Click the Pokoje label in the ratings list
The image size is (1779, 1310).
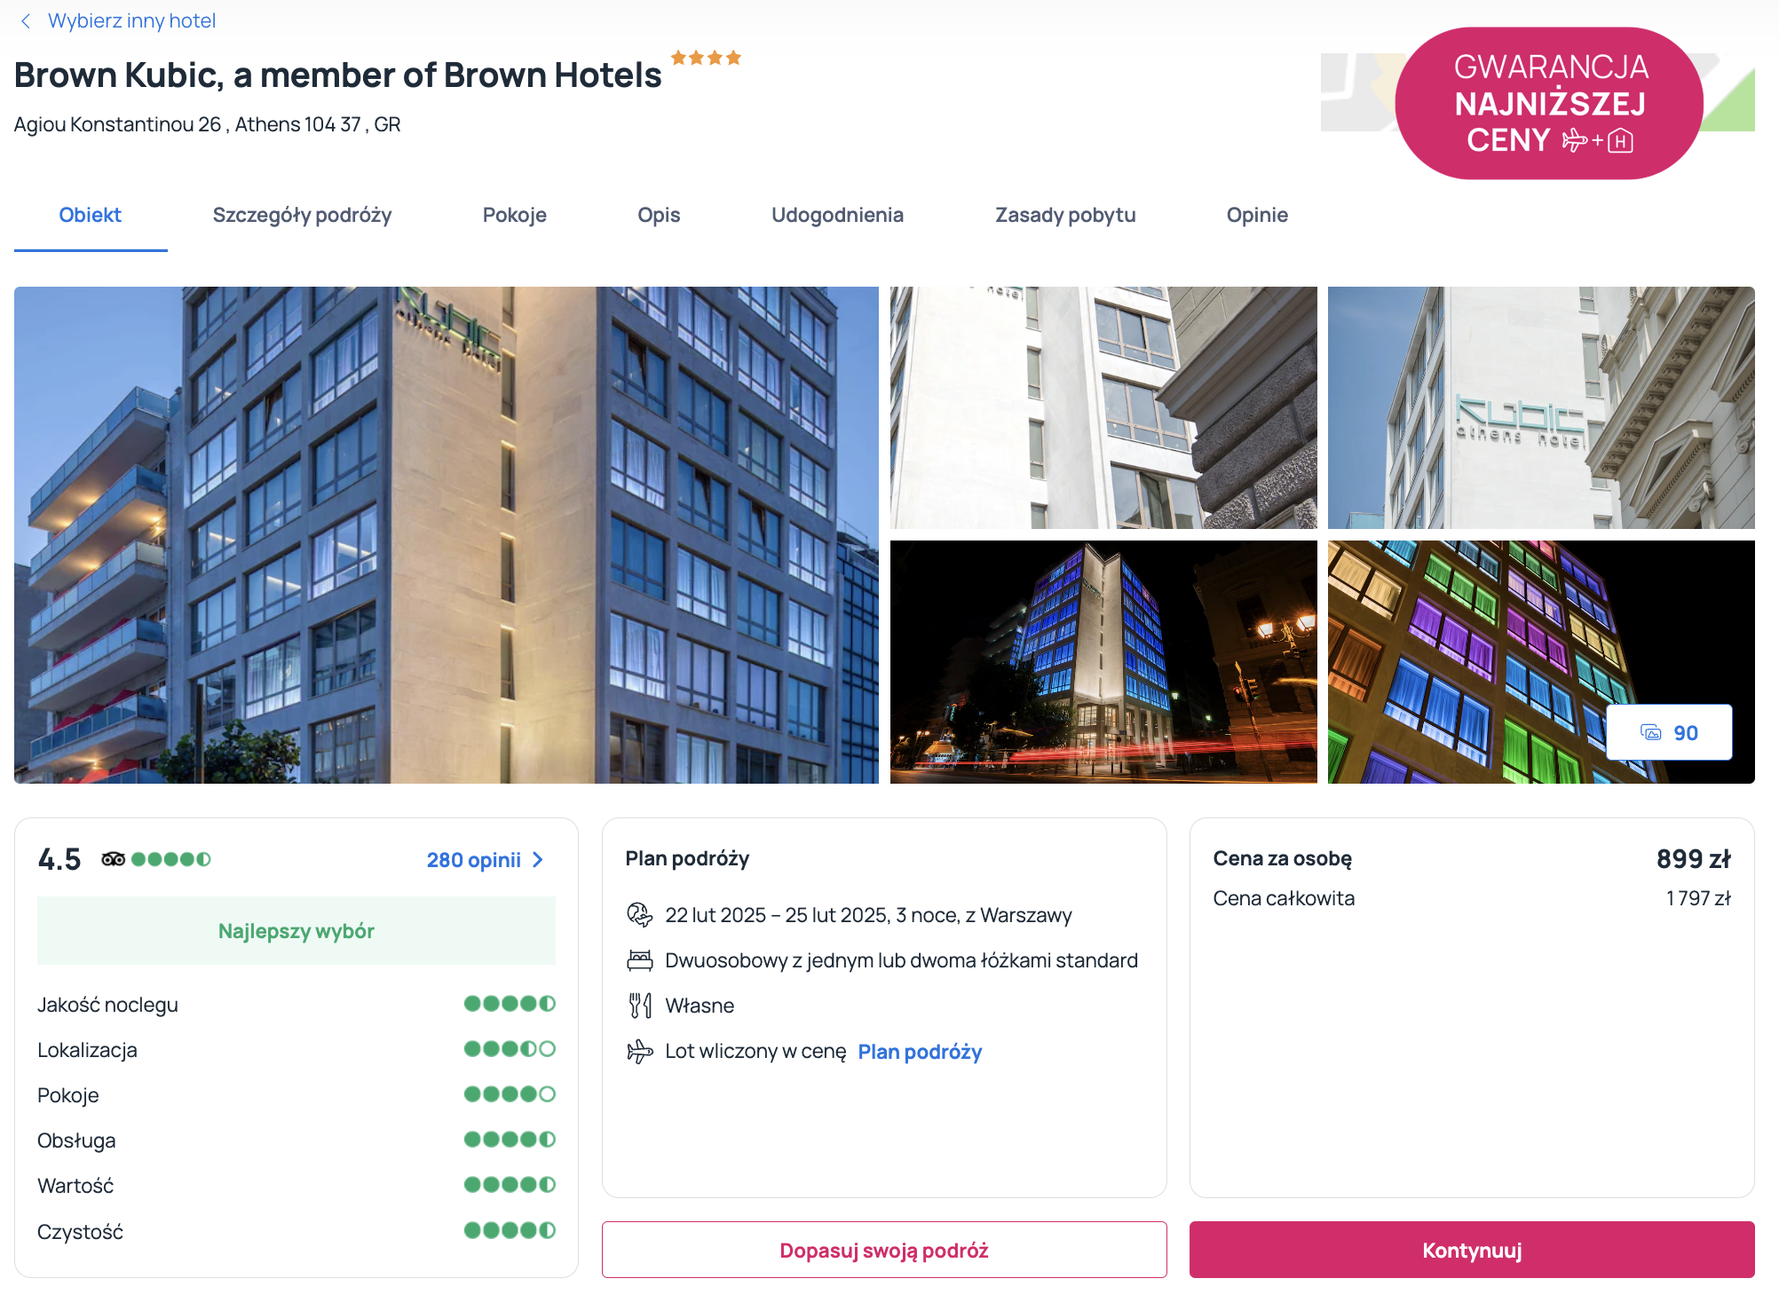[68, 1095]
